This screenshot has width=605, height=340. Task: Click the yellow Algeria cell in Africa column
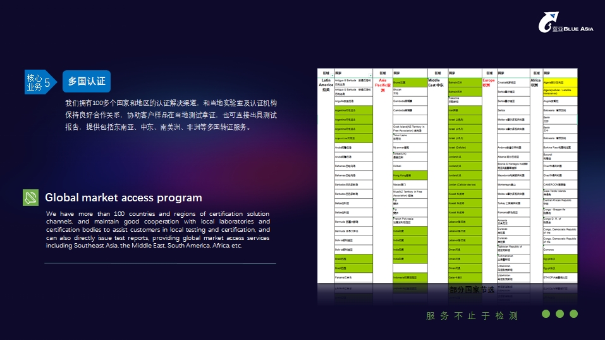pyautogui.click(x=559, y=82)
